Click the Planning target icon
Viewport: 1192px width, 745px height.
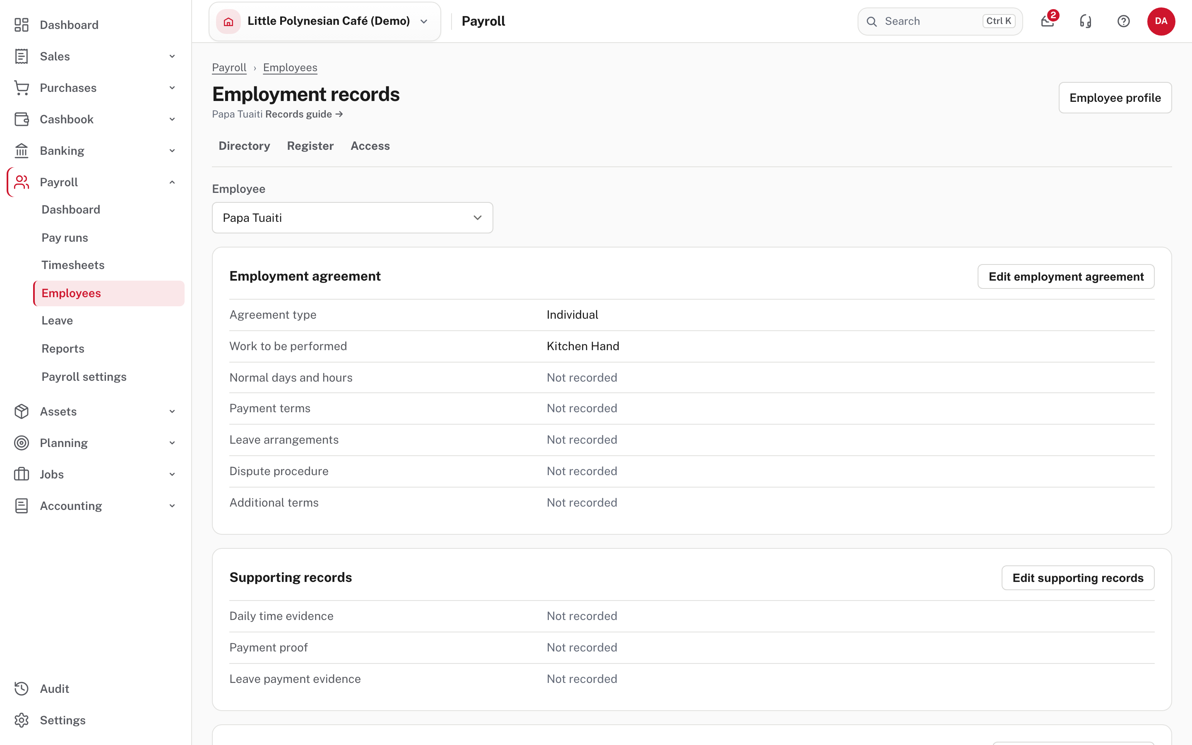[21, 443]
